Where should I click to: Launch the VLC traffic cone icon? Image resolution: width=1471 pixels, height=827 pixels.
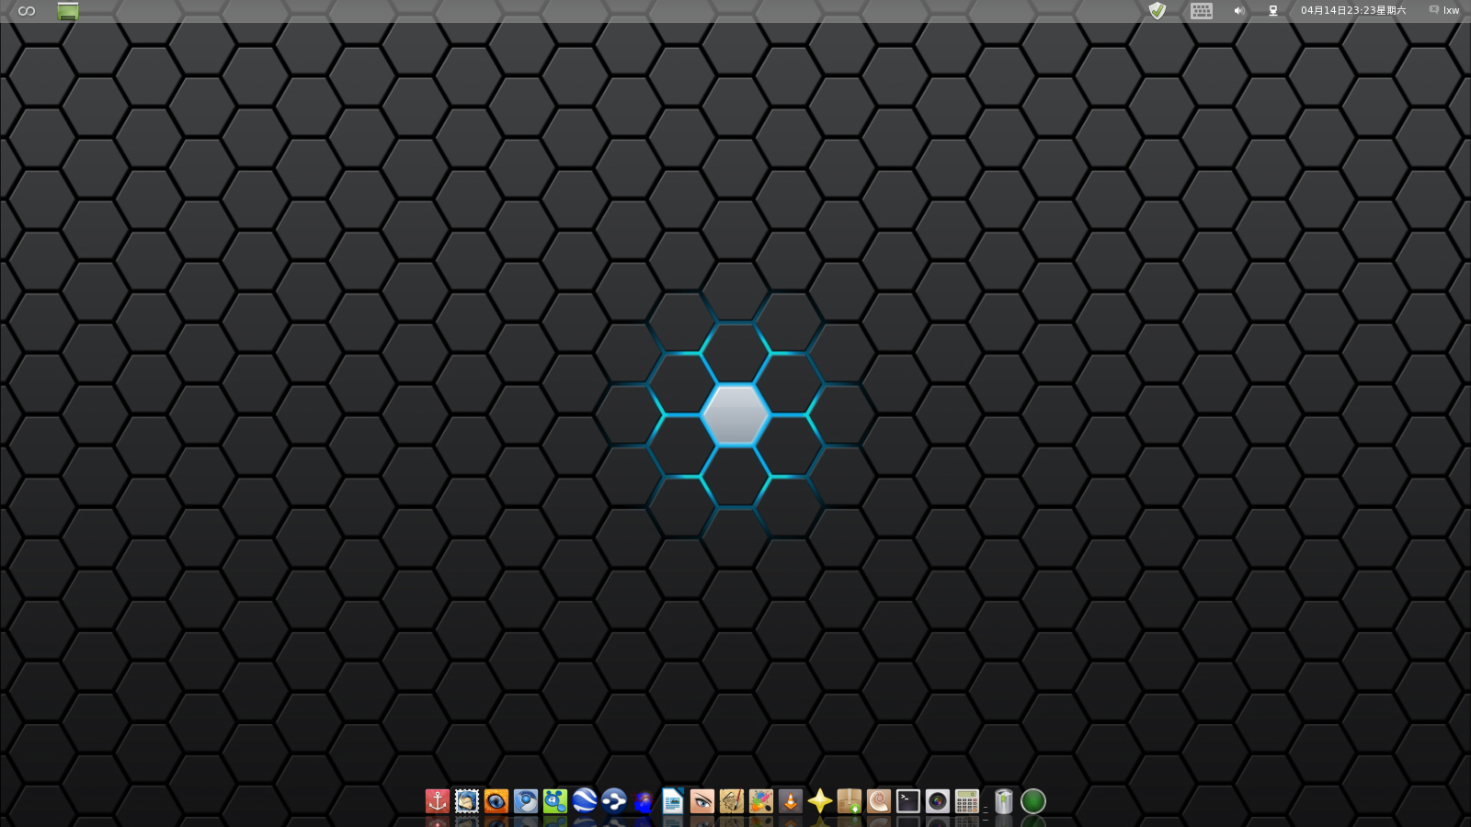coord(791,801)
